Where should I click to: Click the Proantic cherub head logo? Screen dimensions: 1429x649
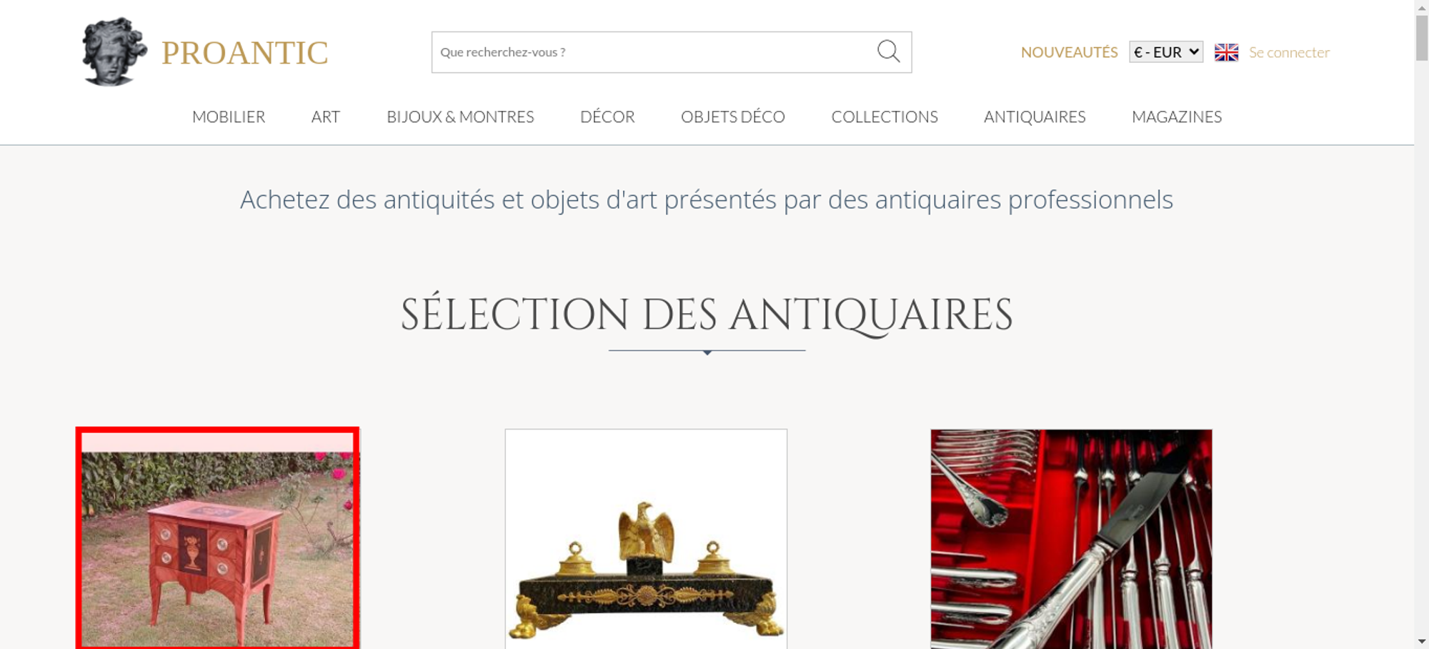click(x=114, y=52)
